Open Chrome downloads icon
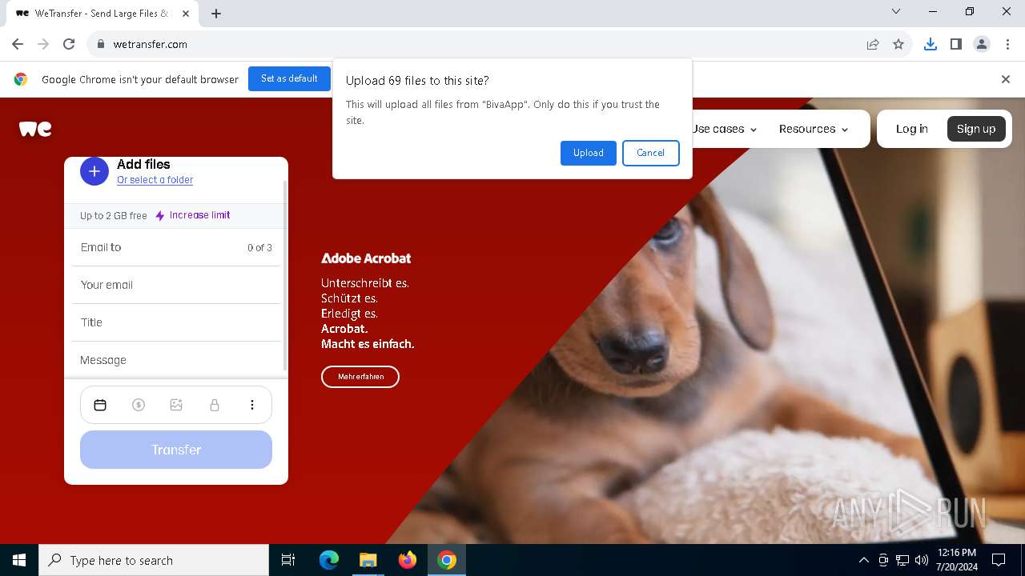The height and width of the screenshot is (576, 1025). (931, 44)
